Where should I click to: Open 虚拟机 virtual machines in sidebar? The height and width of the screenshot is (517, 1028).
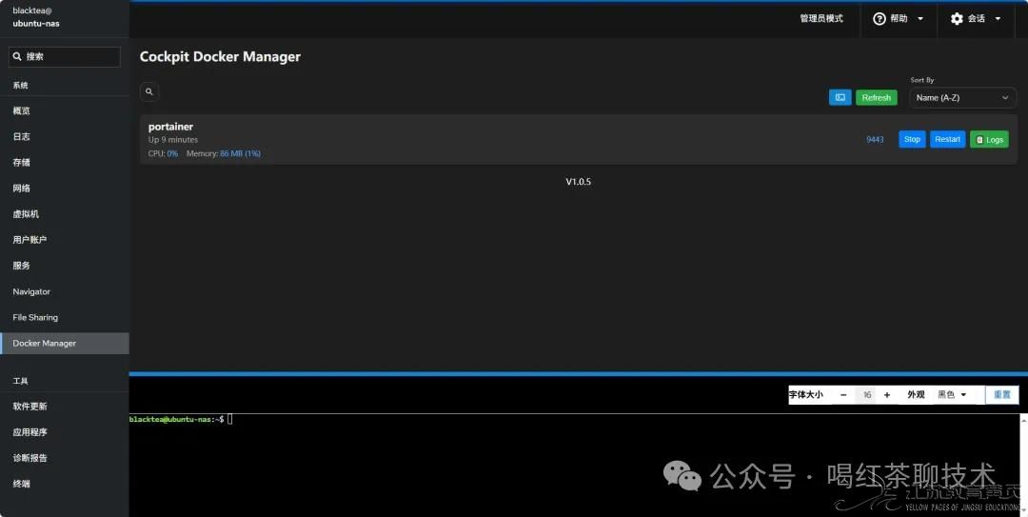65,214
